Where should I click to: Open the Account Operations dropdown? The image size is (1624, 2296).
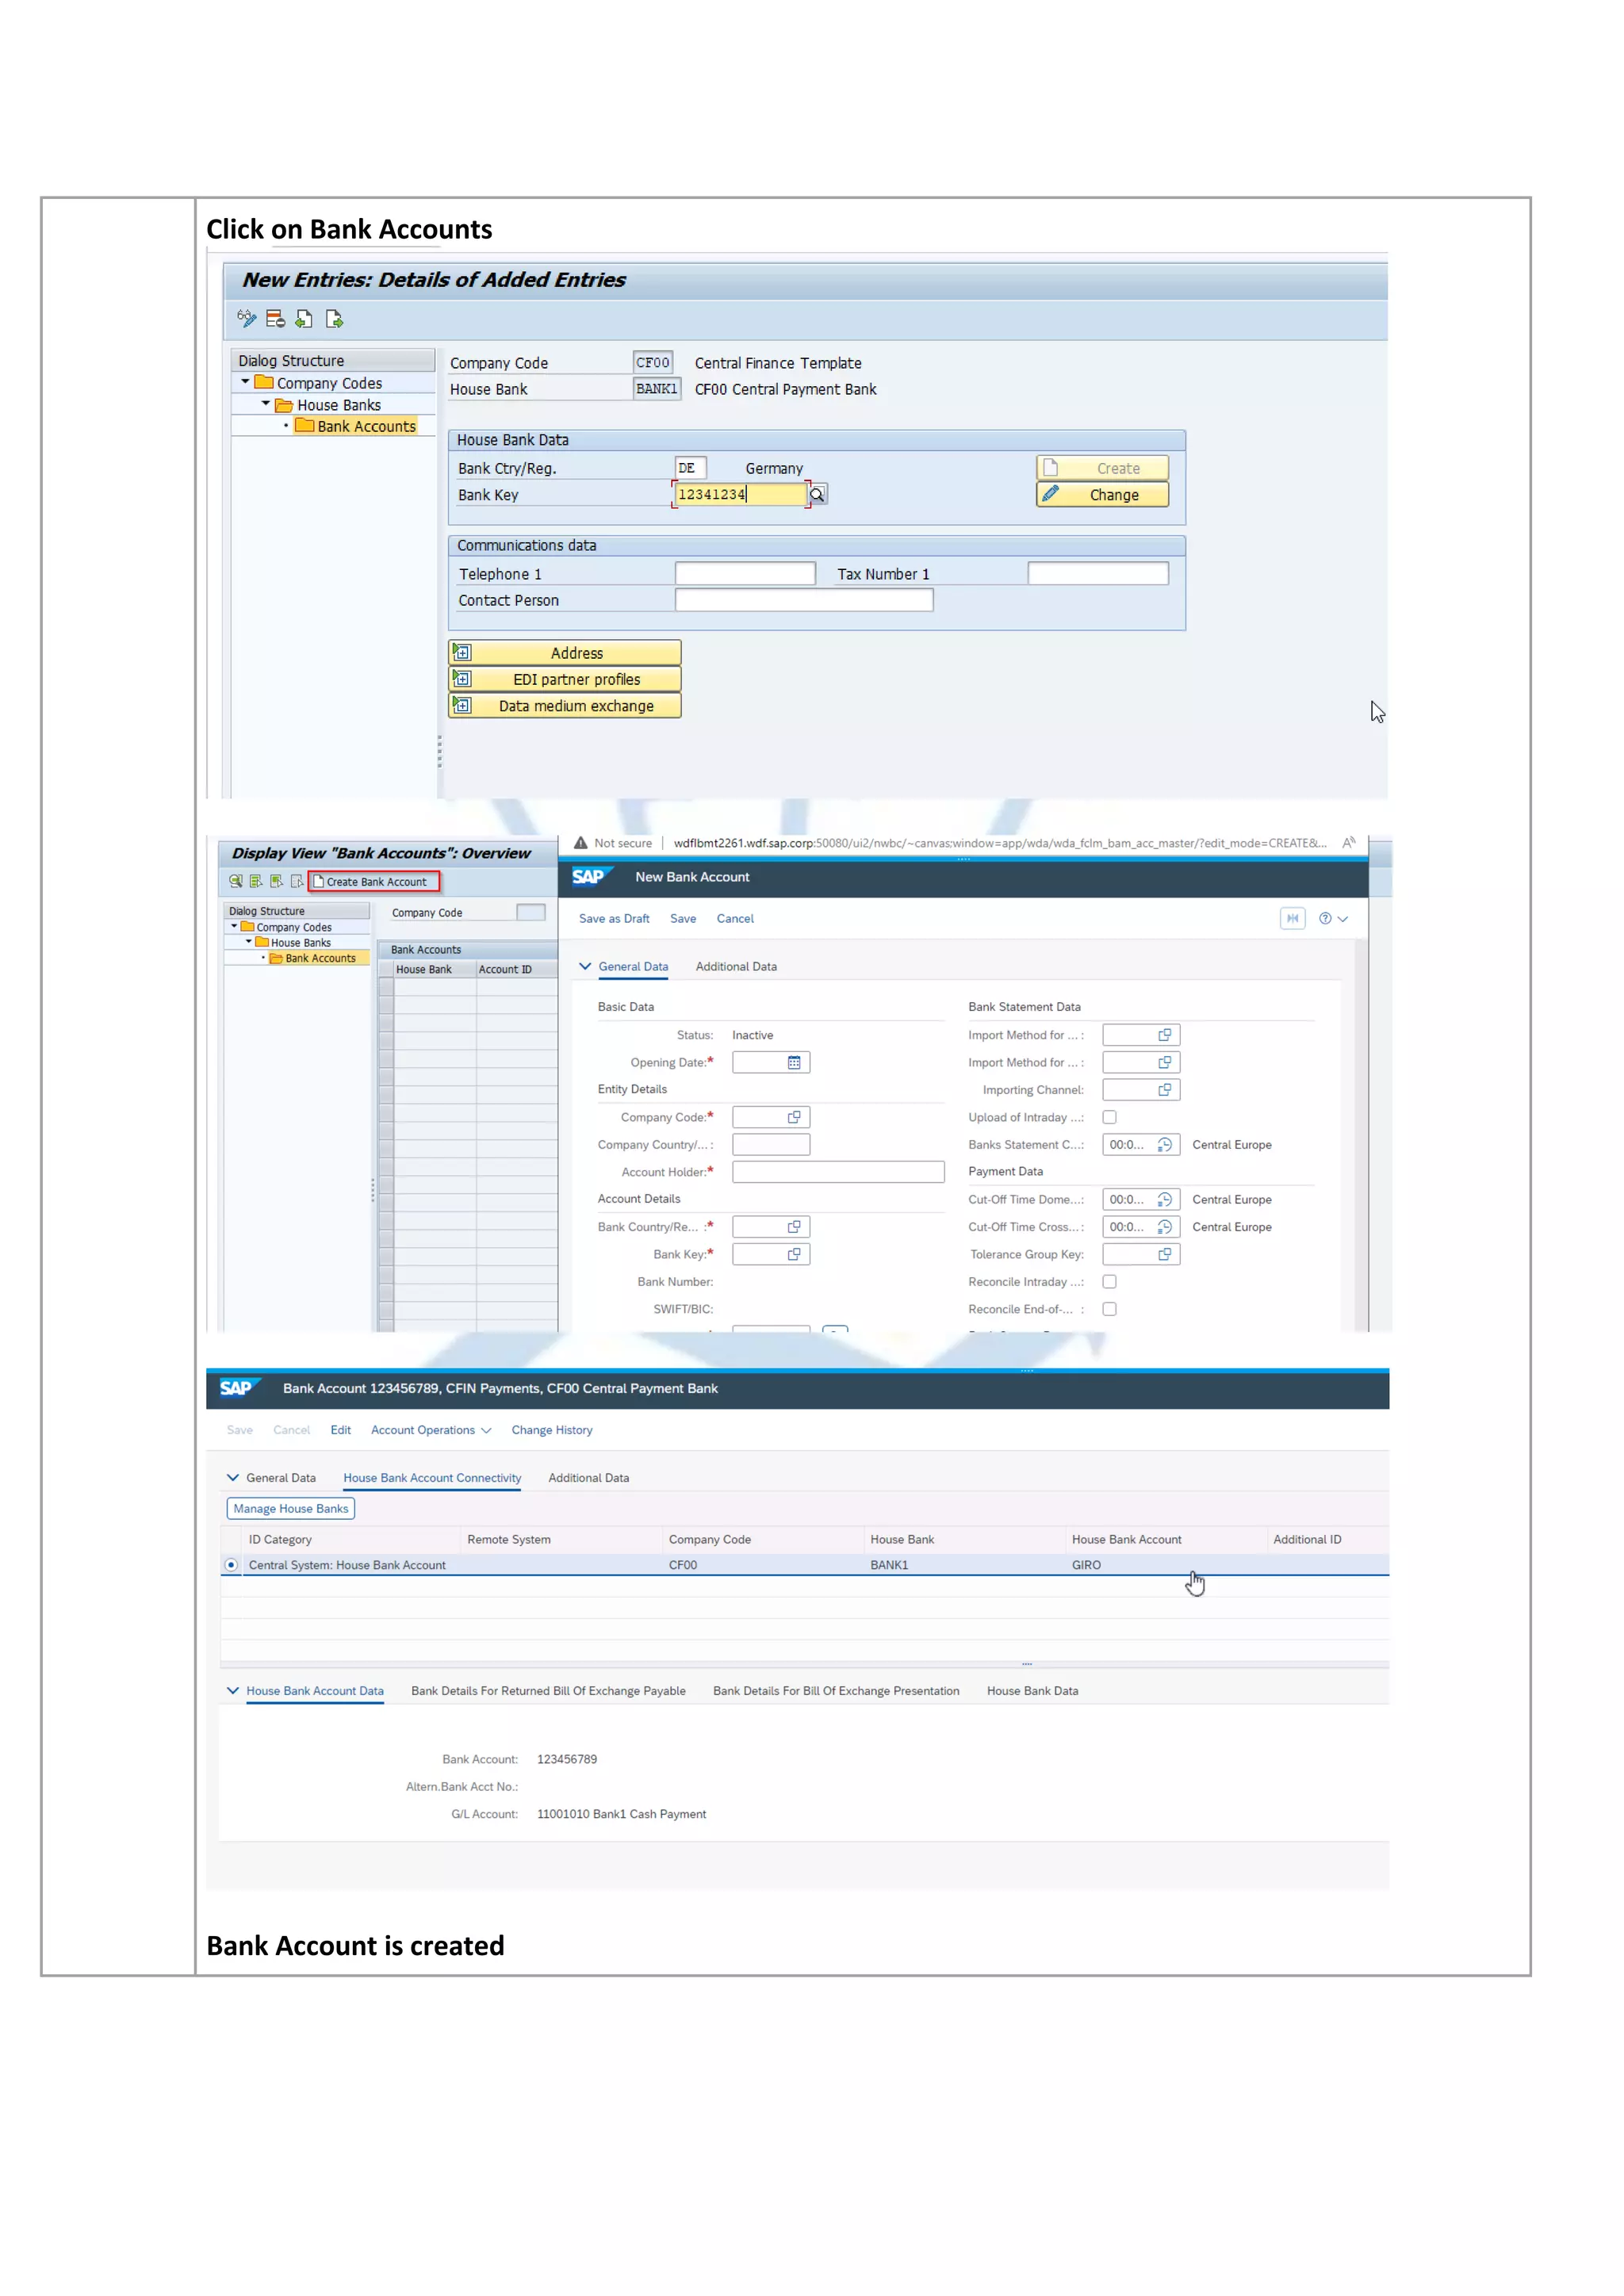click(431, 1430)
